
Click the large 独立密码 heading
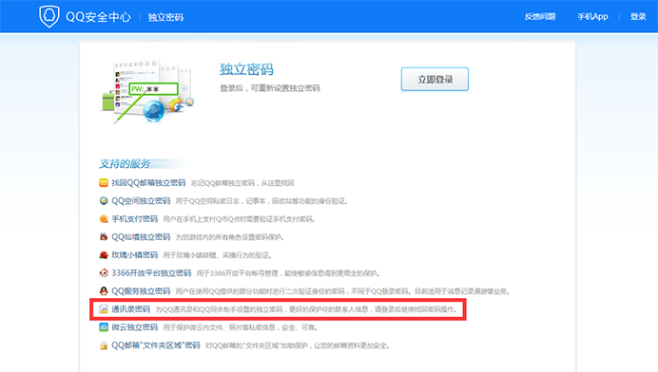(x=246, y=69)
